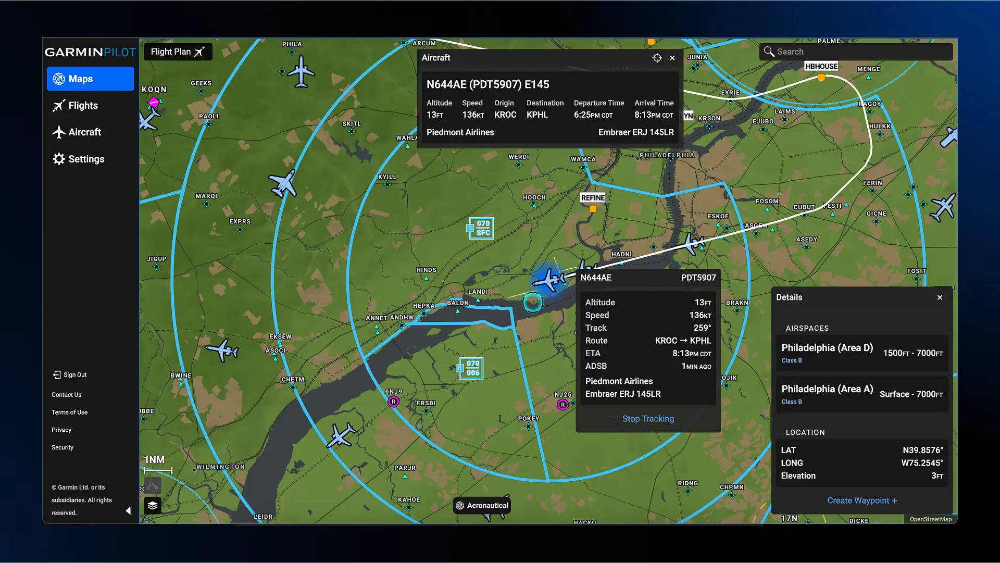Click the Class B 070/SFC altitude label
Viewport: 1000px width, 563px height.
tap(480, 228)
